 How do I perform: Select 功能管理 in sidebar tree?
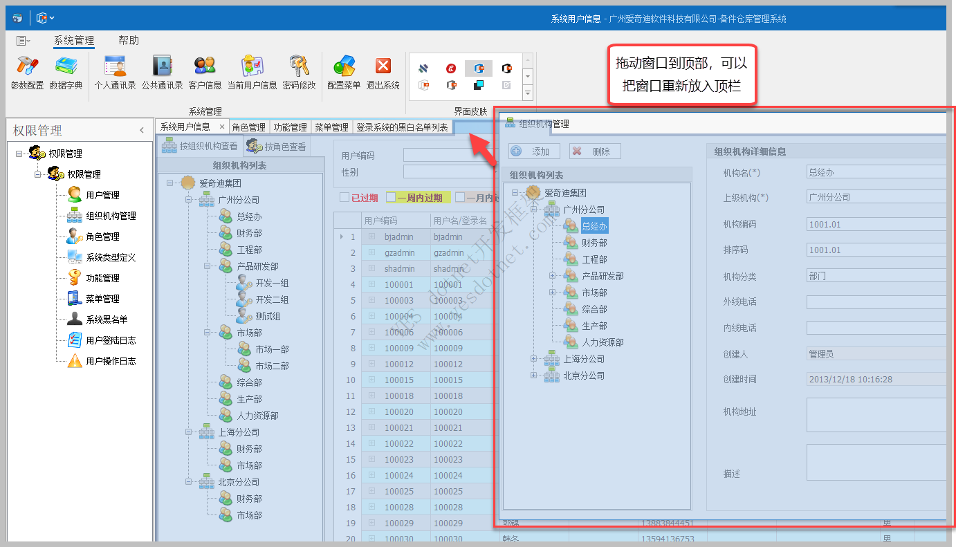(x=102, y=278)
